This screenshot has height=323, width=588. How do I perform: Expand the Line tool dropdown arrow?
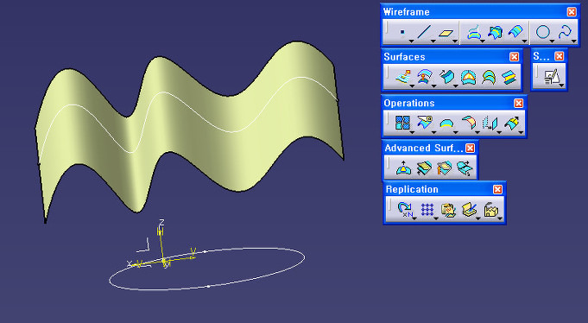pos(433,41)
